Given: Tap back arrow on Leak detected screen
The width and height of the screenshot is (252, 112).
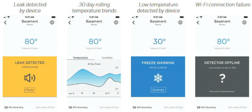Looking at the screenshot, I should coord(5,22).
